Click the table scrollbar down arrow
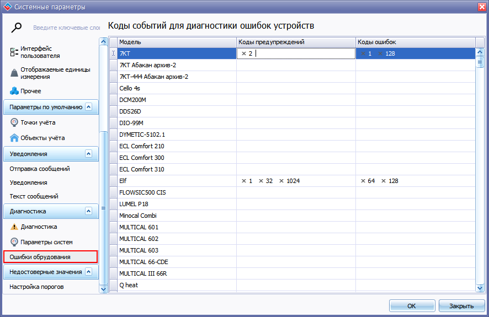The width and height of the screenshot is (489, 317). pos(480,288)
